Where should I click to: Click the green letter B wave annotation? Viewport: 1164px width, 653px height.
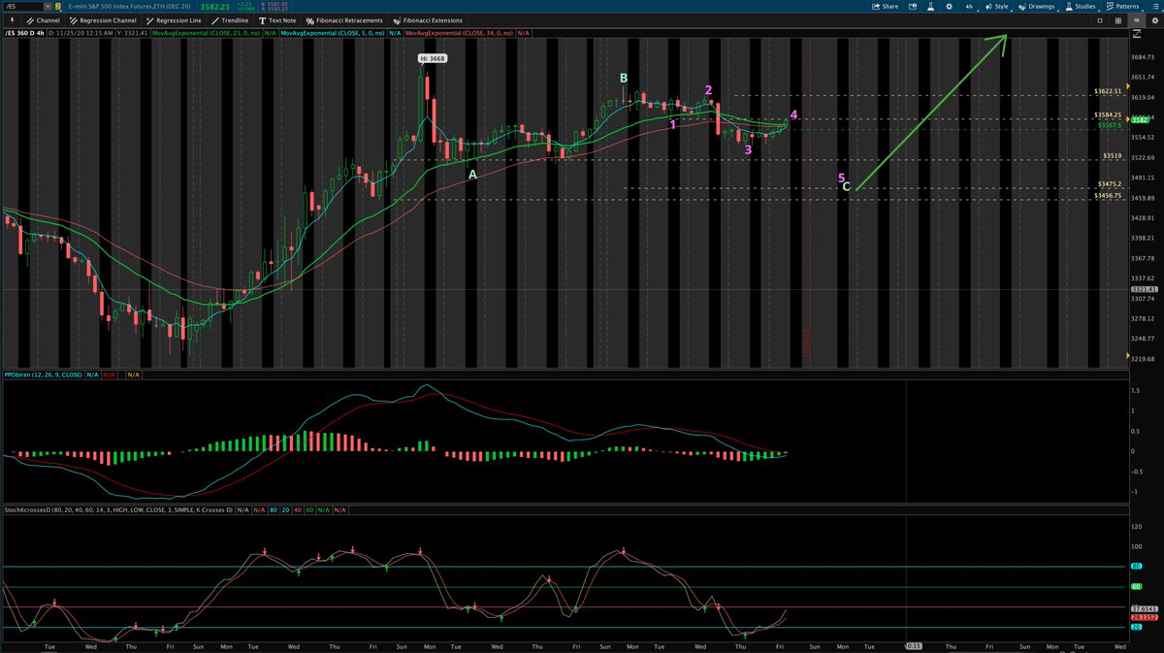pyautogui.click(x=624, y=78)
